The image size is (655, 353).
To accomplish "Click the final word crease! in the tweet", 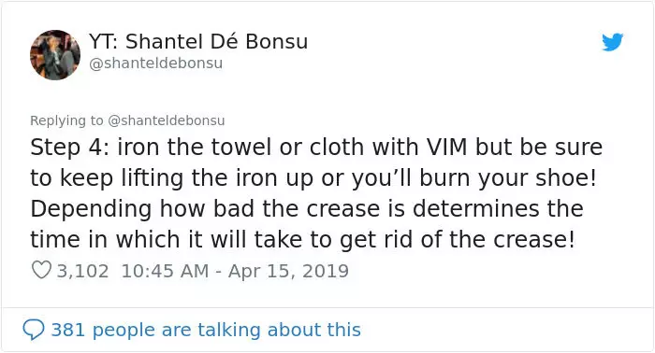I will pos(534,240).
